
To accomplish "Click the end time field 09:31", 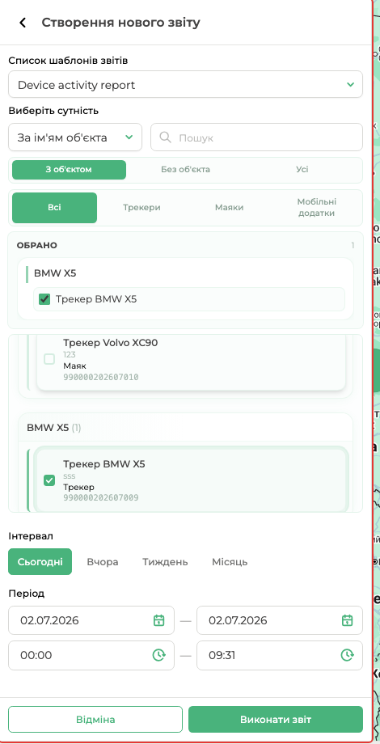I will 280,655.
